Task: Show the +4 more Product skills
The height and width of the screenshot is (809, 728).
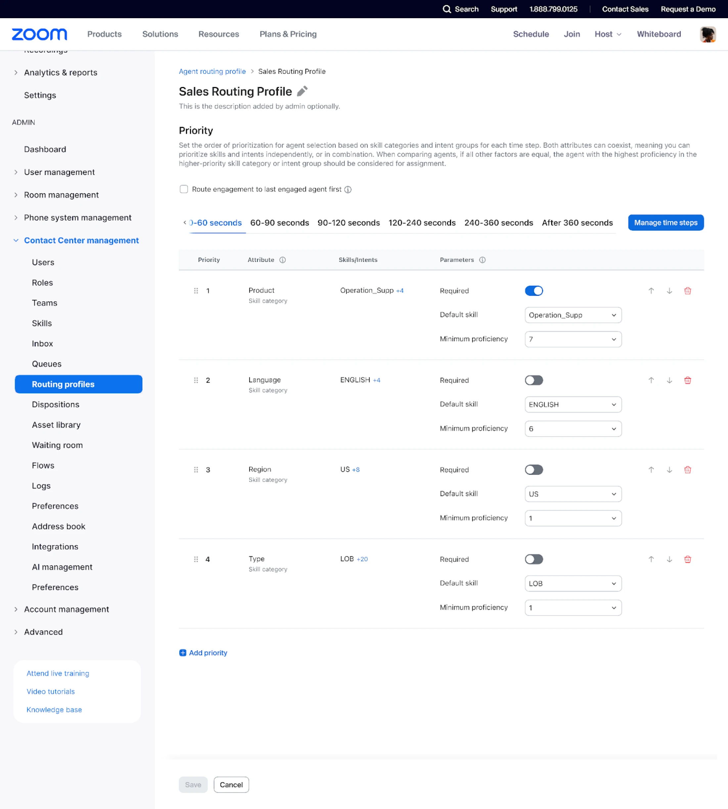Action: [400, 291]
